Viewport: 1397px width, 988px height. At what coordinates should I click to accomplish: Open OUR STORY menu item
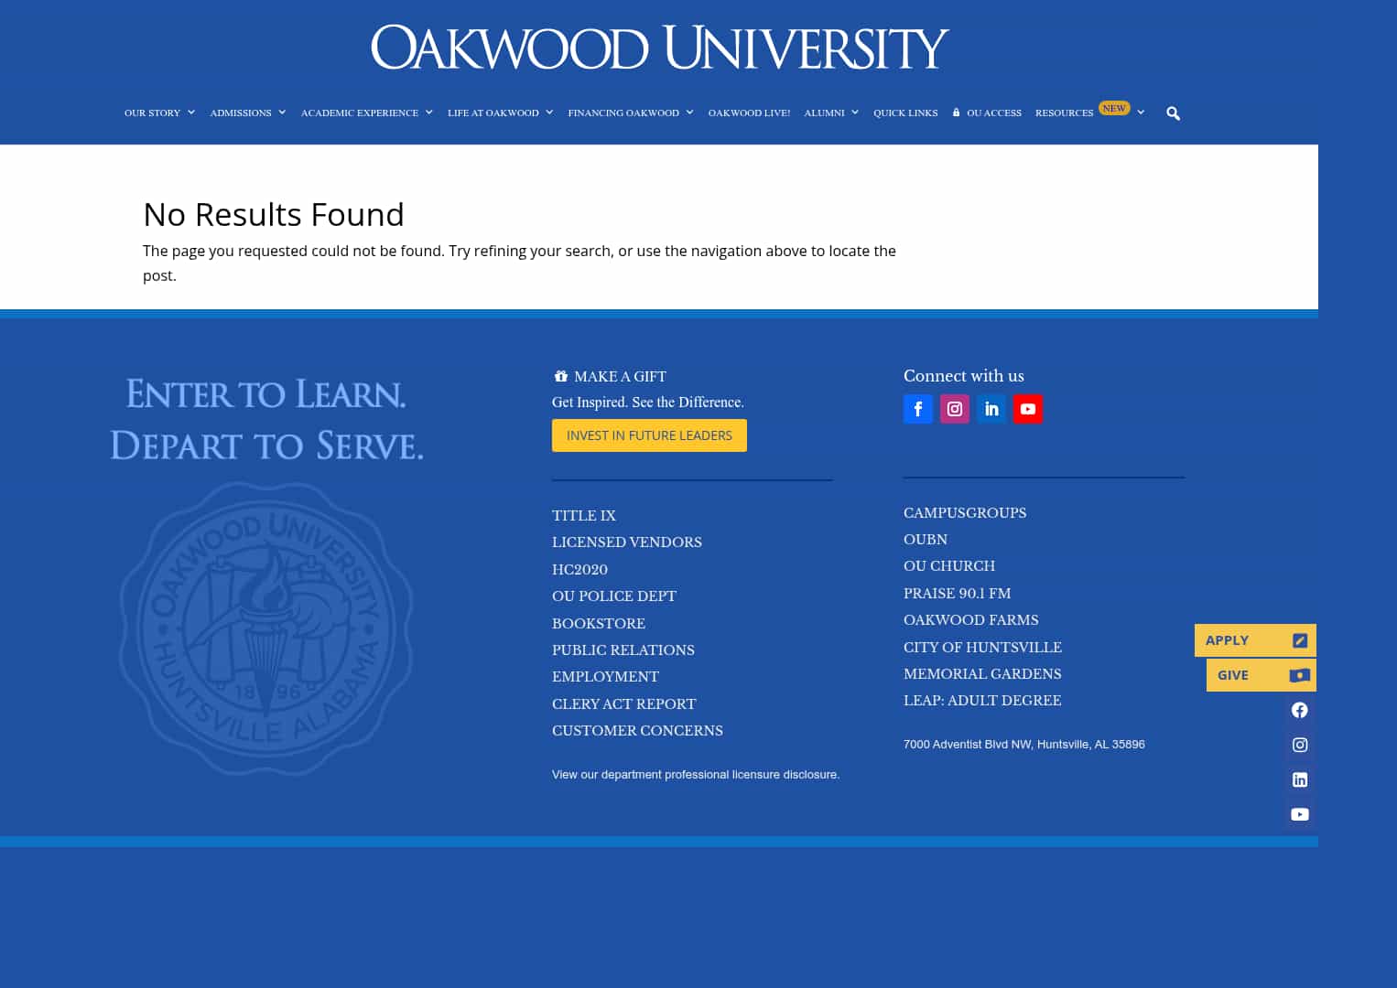coord(152,113)
